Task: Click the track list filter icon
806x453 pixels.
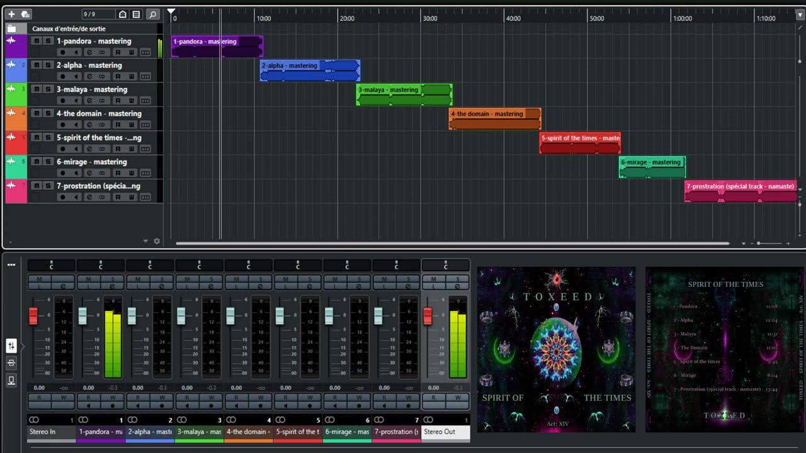Action: [136, 14]
